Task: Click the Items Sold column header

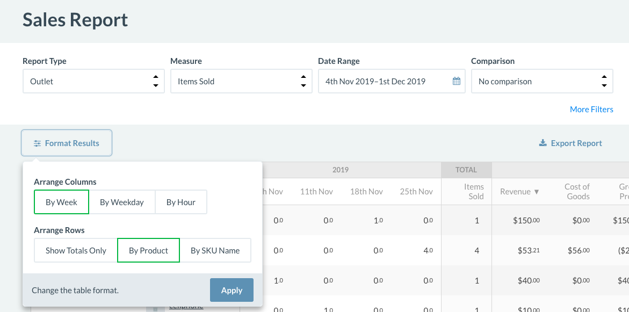Action: tap(474, 192)
